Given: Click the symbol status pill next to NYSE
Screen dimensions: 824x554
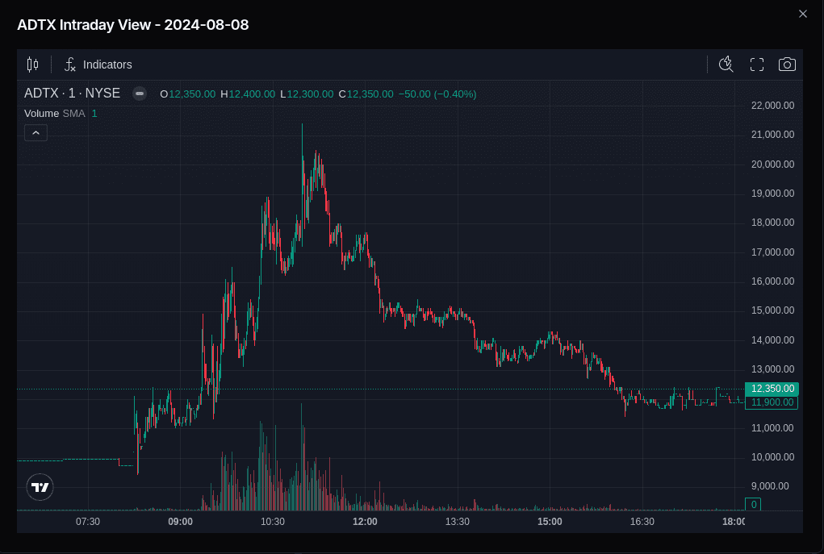Looking at the screenshot, I should click(x=140, y=94).
